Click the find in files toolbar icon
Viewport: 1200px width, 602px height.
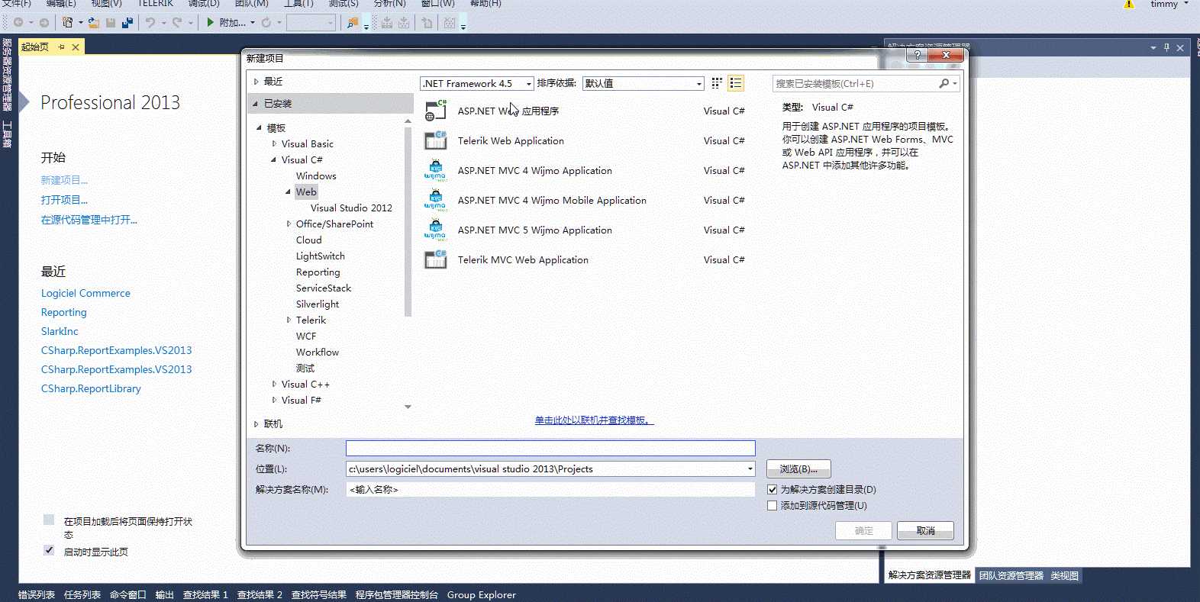click(x=353, y=23)
